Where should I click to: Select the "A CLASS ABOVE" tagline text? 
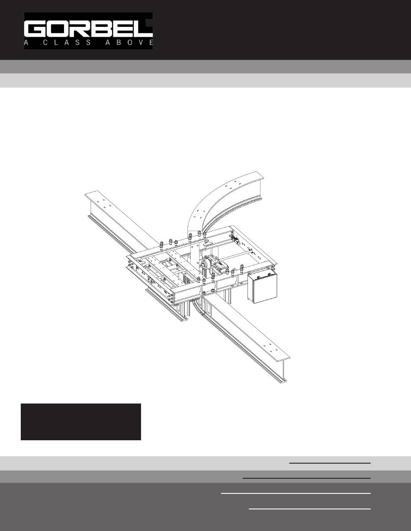(88, 43)
